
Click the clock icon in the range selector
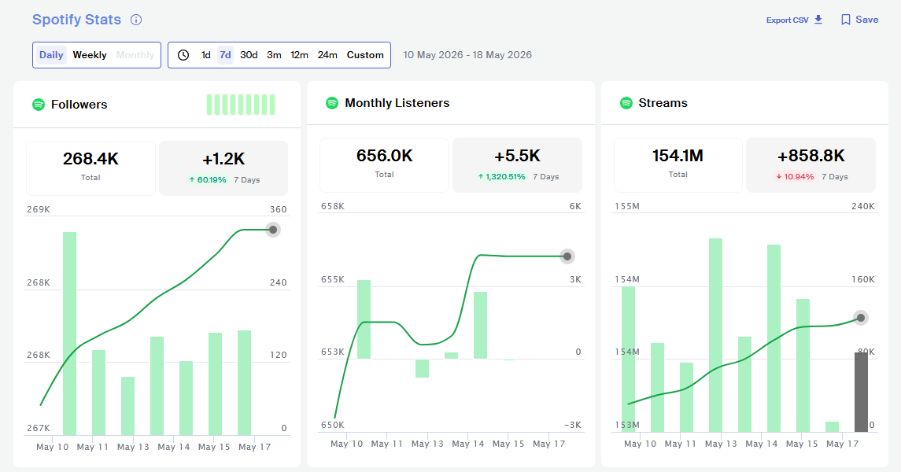pyautogui.click(x=183, y=55)
